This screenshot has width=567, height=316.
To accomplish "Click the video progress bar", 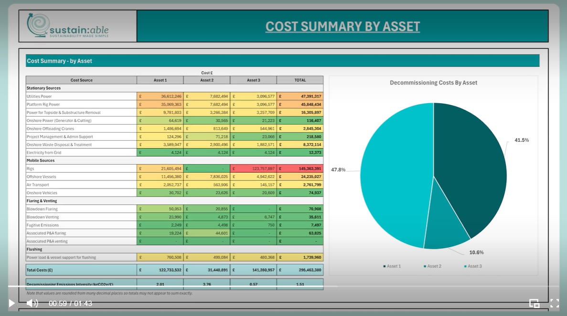I will [284, 286].
